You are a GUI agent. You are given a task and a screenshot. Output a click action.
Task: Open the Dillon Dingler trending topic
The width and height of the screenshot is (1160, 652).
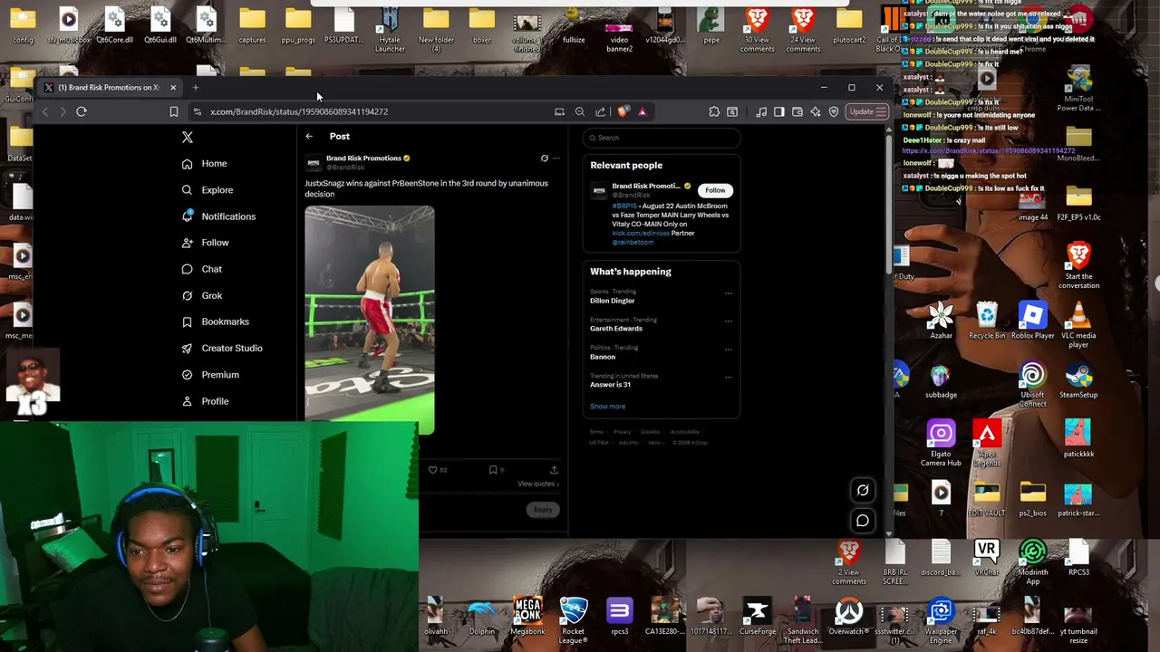[x=613, y=301]
